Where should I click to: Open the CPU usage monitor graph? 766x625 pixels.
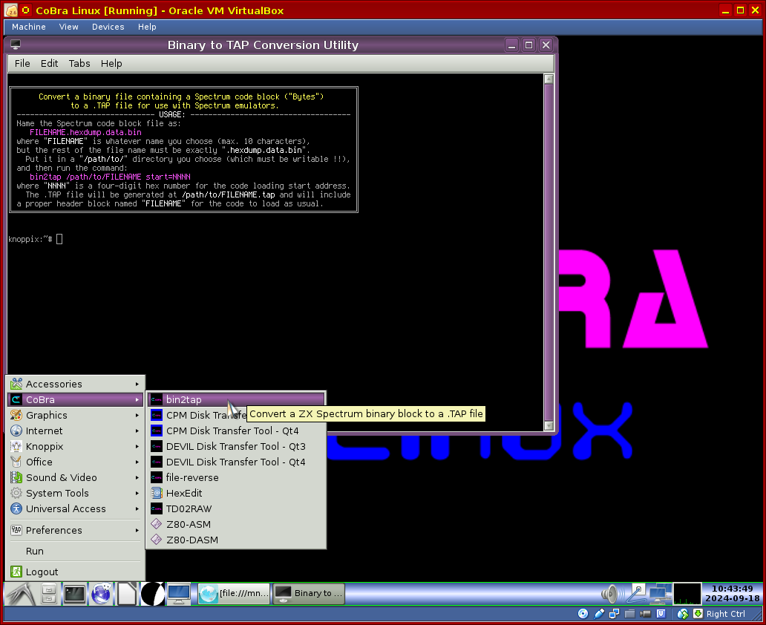tap(687, 594)
